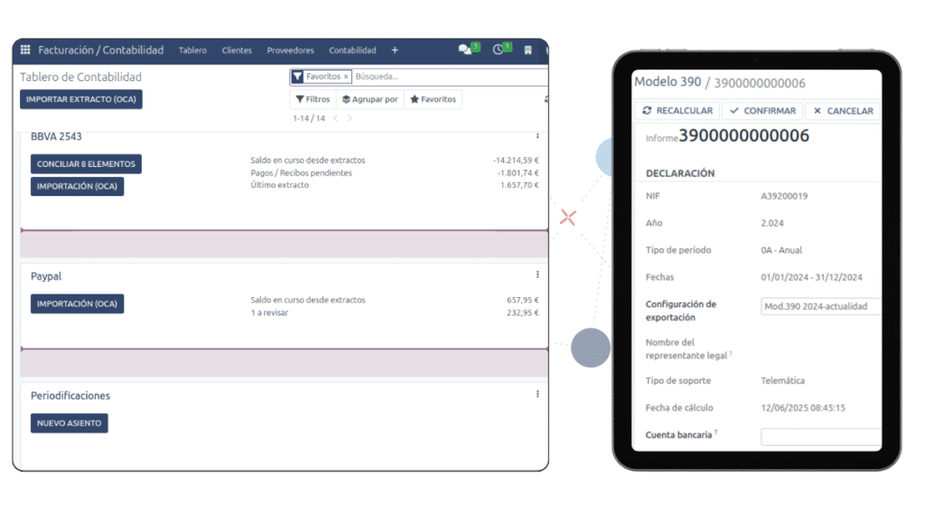Open the Clientes menu
Image resolution: width=925 pixels, height=520 pixels.
(237, 51)
